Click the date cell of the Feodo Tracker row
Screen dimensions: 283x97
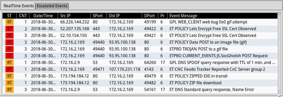44,69
